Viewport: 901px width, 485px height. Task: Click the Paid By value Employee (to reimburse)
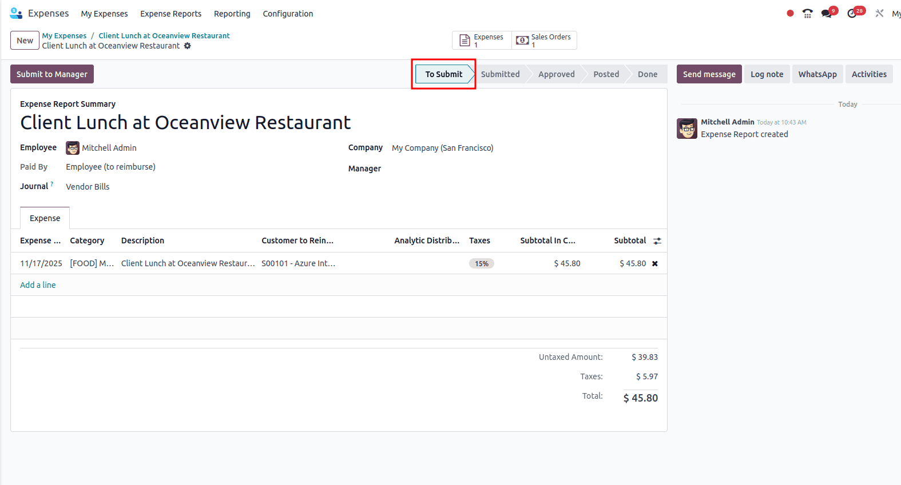click(x=110, y=167)
